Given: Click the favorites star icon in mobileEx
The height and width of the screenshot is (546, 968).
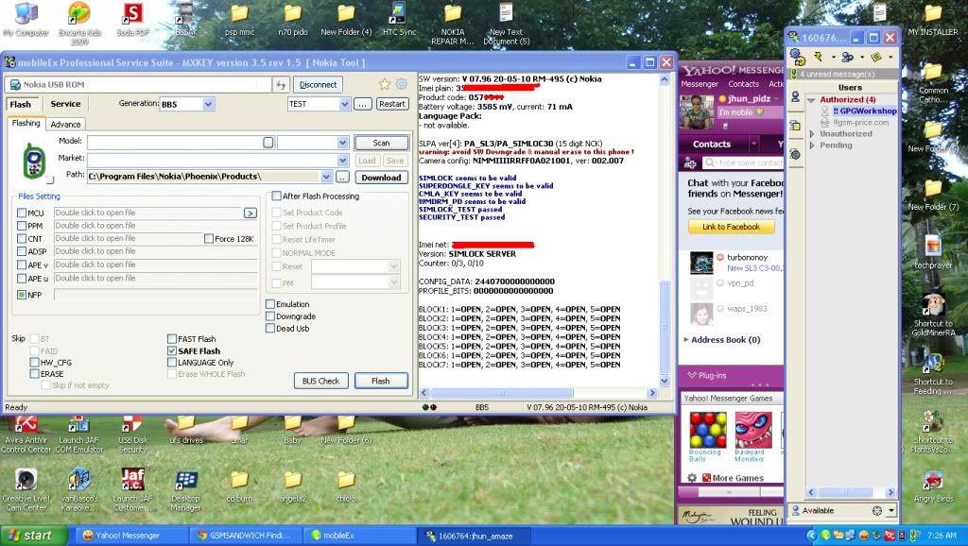Looking at the screenshot, I should (385, 84).
